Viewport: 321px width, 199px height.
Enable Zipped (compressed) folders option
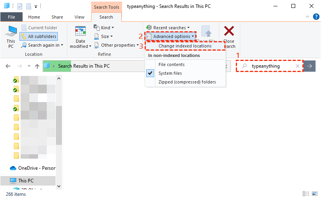(x=187, y=82)
